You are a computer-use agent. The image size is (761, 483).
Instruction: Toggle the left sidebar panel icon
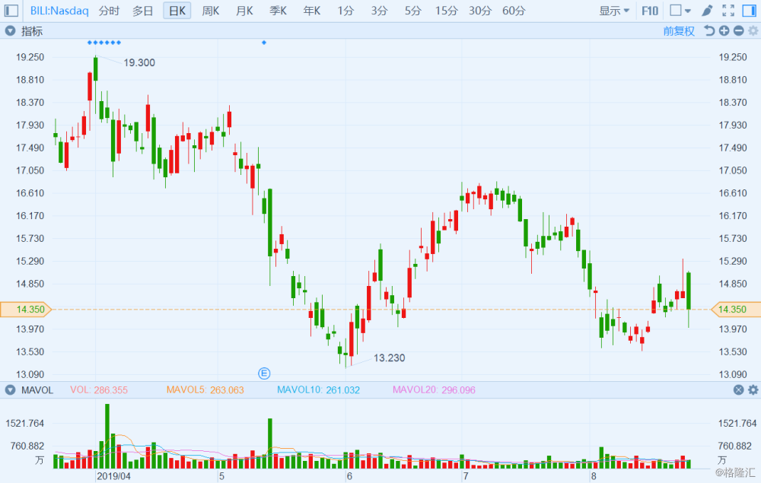(x=11, y=11)
